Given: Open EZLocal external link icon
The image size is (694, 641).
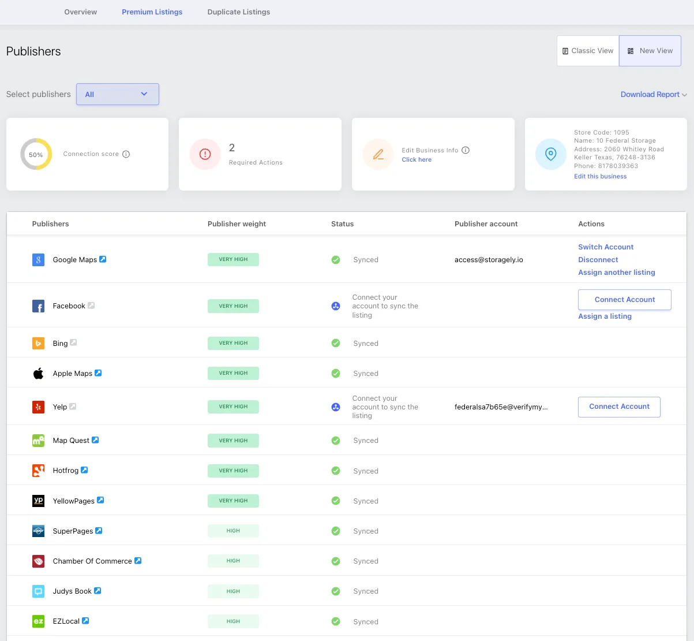Looking at the screenshot, I should tap(85, 621).
